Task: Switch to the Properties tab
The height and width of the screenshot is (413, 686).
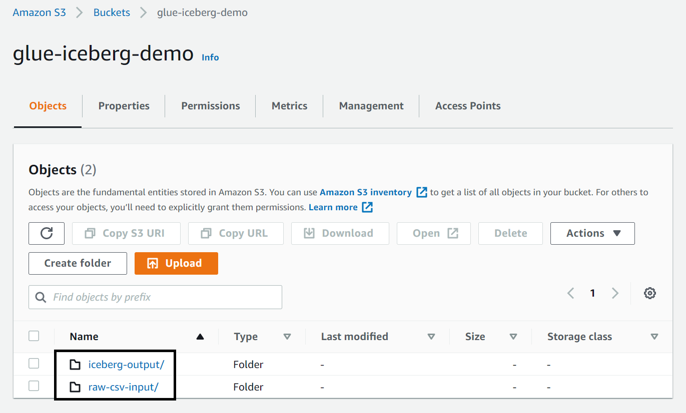Action: point(124,106)
